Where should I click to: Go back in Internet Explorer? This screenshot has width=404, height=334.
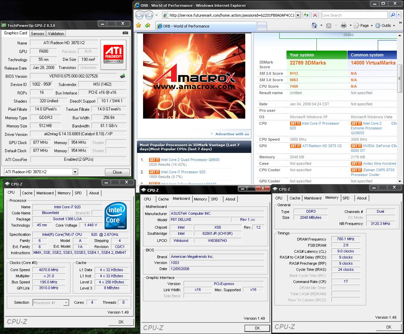[x=139, y=15]
